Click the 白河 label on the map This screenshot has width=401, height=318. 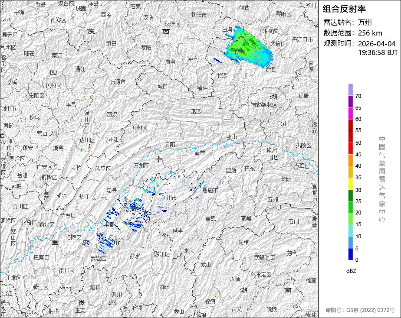(227, 29)
